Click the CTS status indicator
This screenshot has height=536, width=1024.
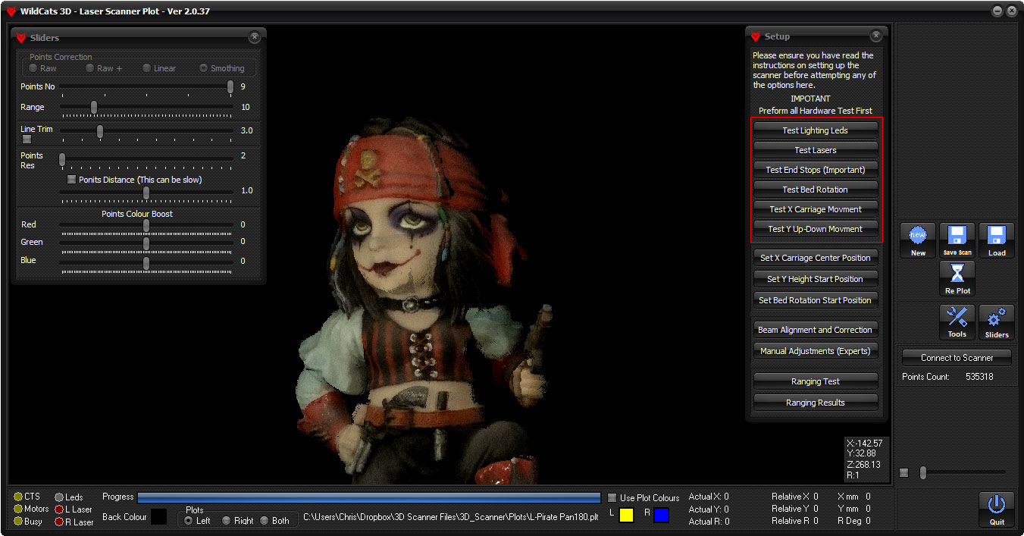coord(18,497)
